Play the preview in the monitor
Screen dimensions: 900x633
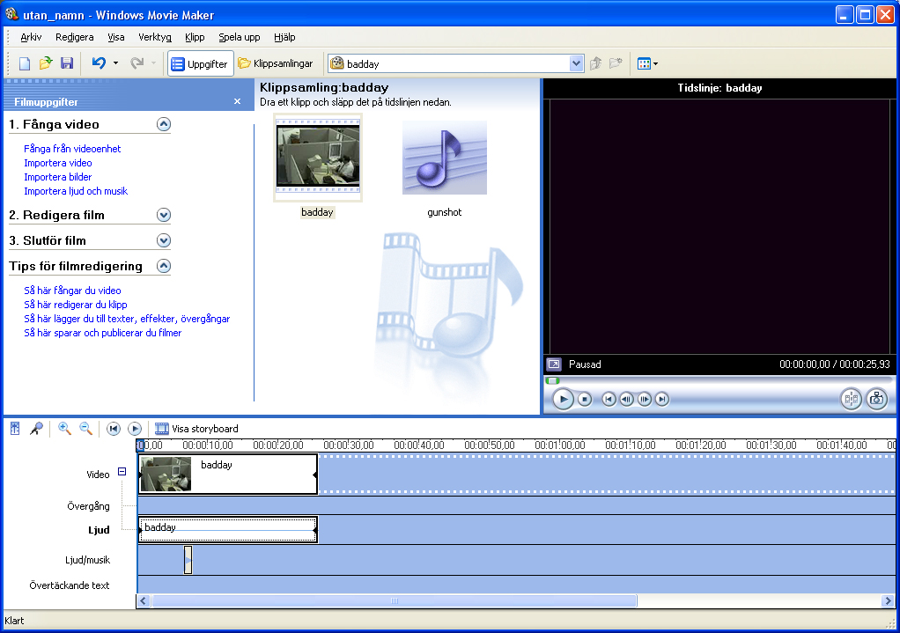coord(563,399)
